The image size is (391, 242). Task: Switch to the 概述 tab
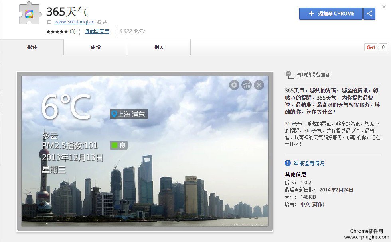[x=32, y=47]
